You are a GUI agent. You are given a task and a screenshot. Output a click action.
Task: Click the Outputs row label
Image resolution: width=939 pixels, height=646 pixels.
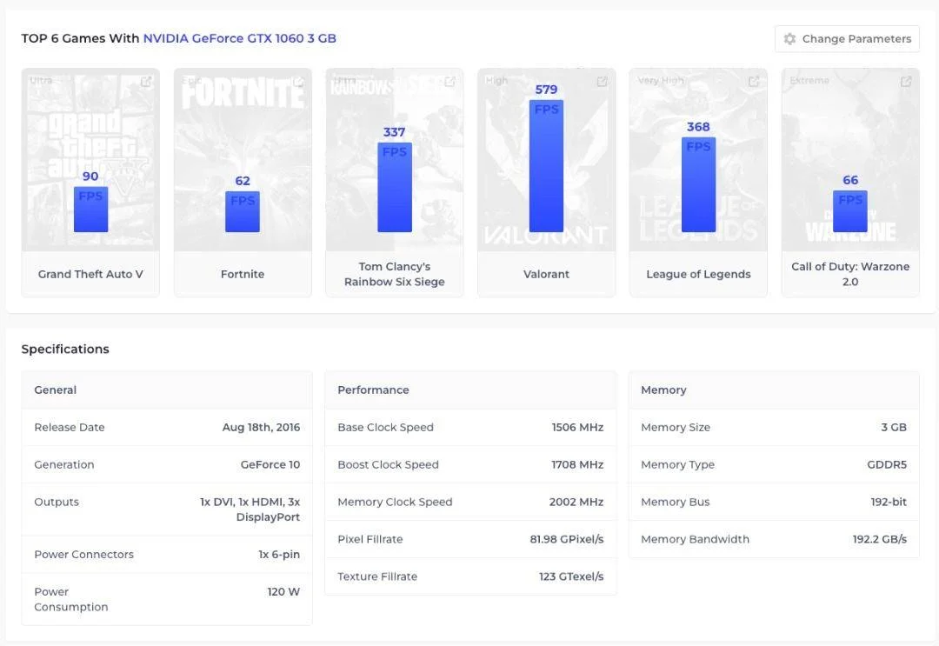pyautogui.click(x=57, y=502)
